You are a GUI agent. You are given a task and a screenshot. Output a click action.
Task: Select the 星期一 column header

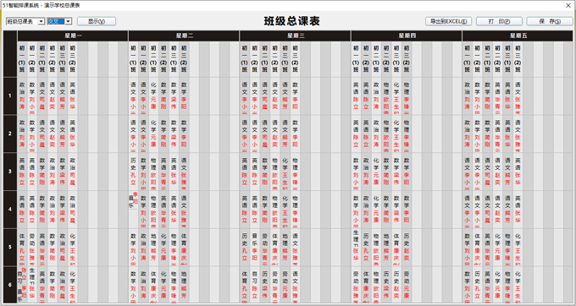(73, 36)
